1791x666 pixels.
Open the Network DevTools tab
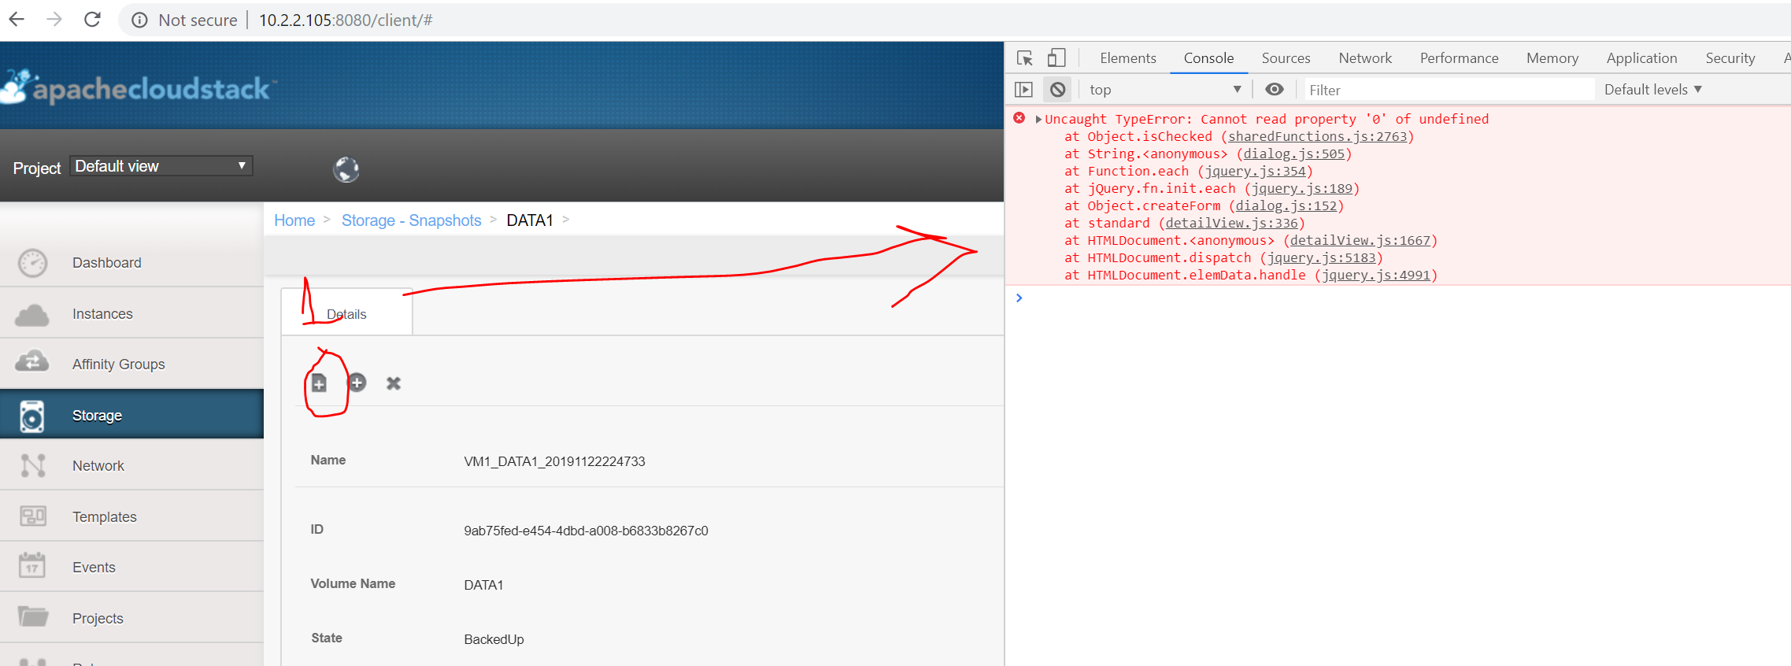[1365, 58]
